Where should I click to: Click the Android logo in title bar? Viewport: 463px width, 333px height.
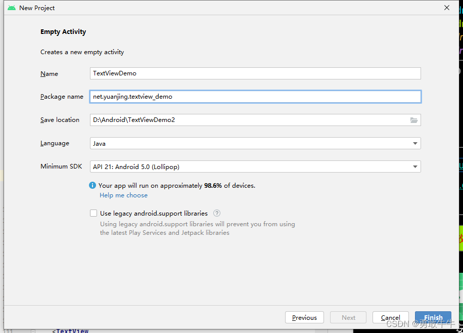pyautogui.click(x=12, y=8)
